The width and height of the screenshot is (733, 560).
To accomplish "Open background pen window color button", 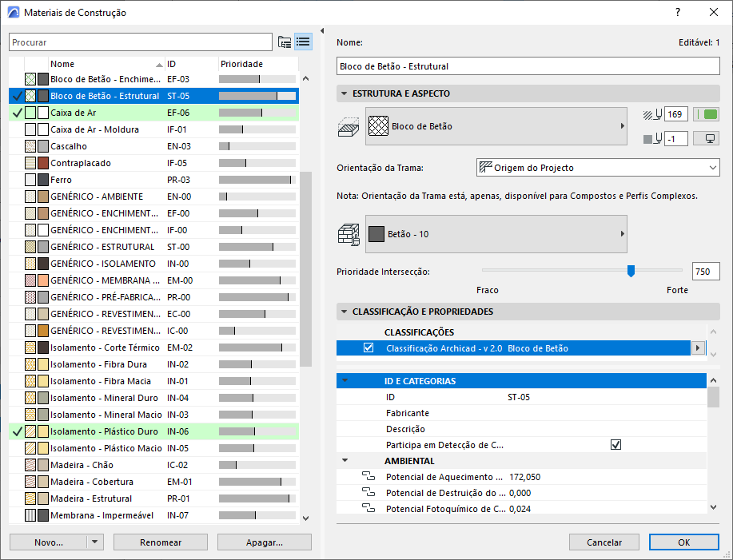I will pos(706,139).
